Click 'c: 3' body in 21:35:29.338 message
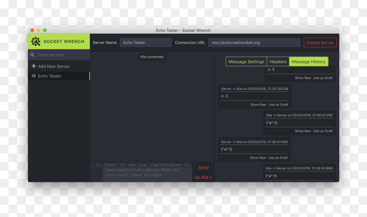Screen dimensions: 367x217 [224, 96]
